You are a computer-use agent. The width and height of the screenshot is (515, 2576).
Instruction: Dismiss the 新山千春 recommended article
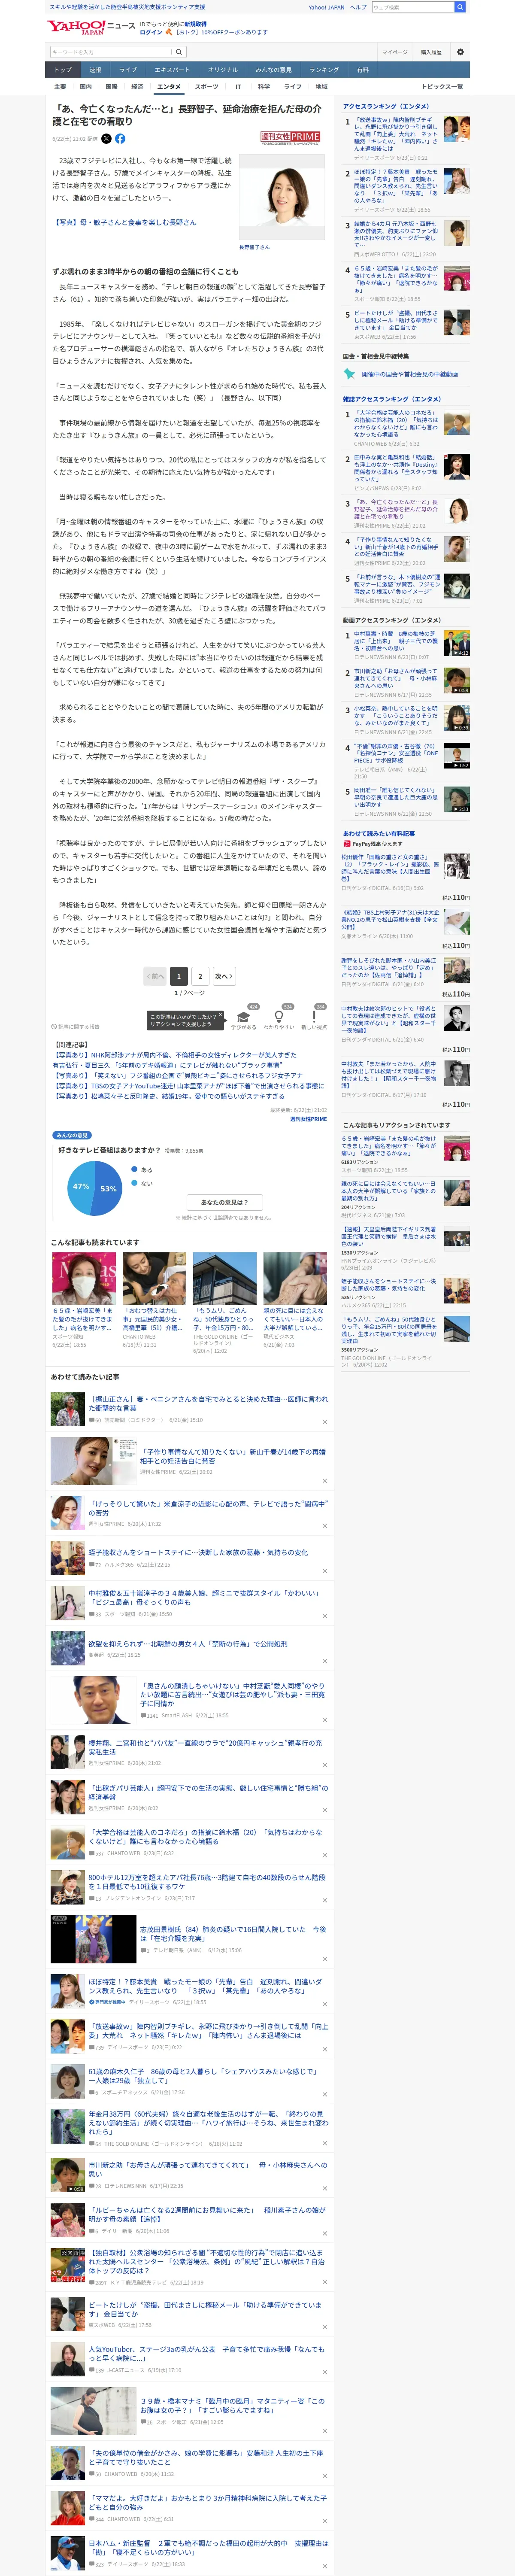[x=324, y=1481]
